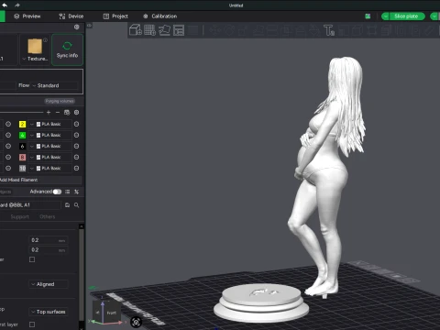Click the green icon left of Slice plate
440x330 pixels.
coord(368,16)
